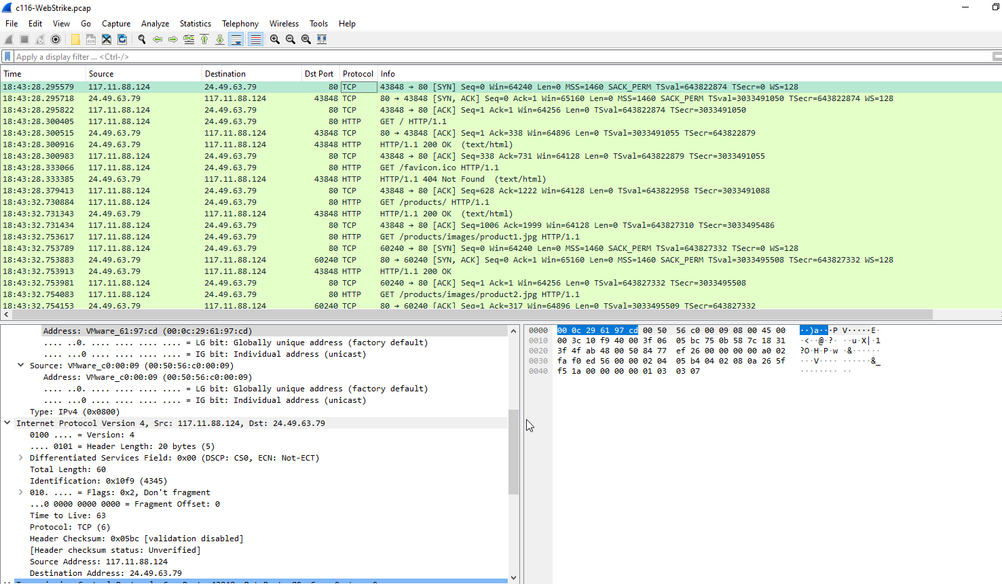
Task: Expand the Flags 0x2 field
Action: [21, 492]
